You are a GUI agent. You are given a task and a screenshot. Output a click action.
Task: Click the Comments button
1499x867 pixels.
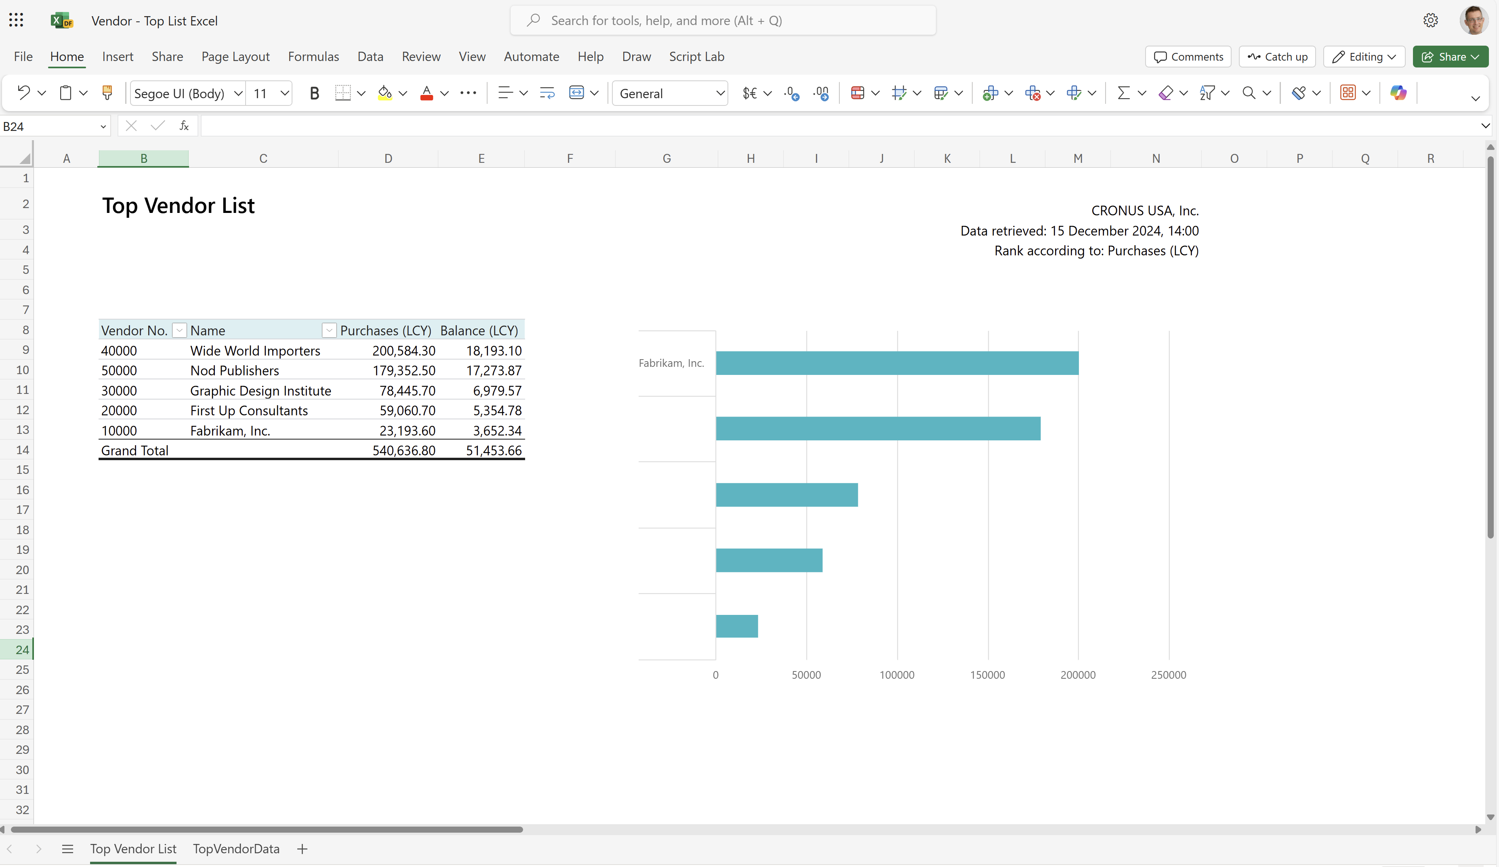(1188, 56)
